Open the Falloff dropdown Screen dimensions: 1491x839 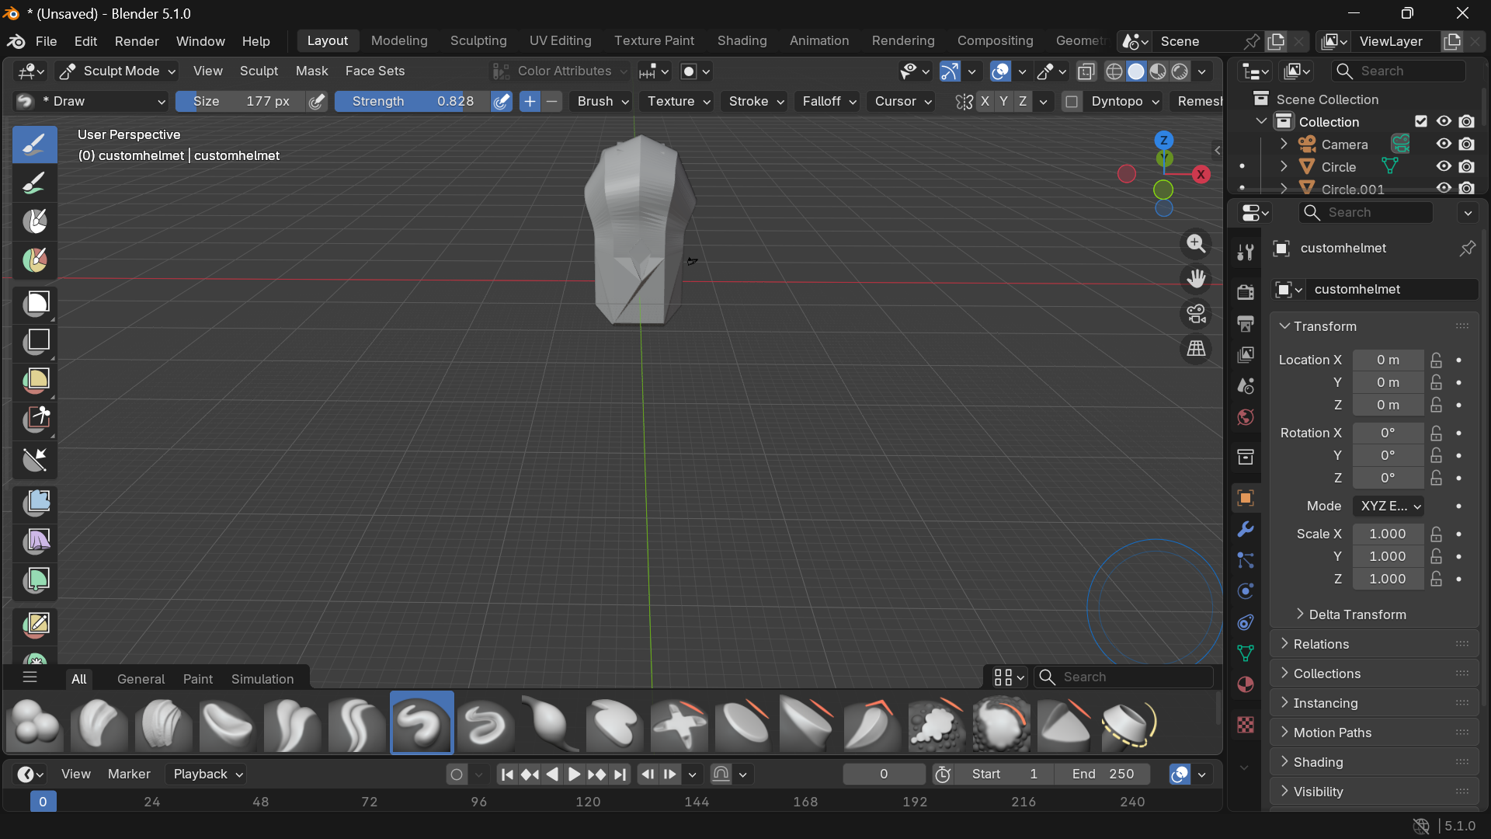click(829, 102)
